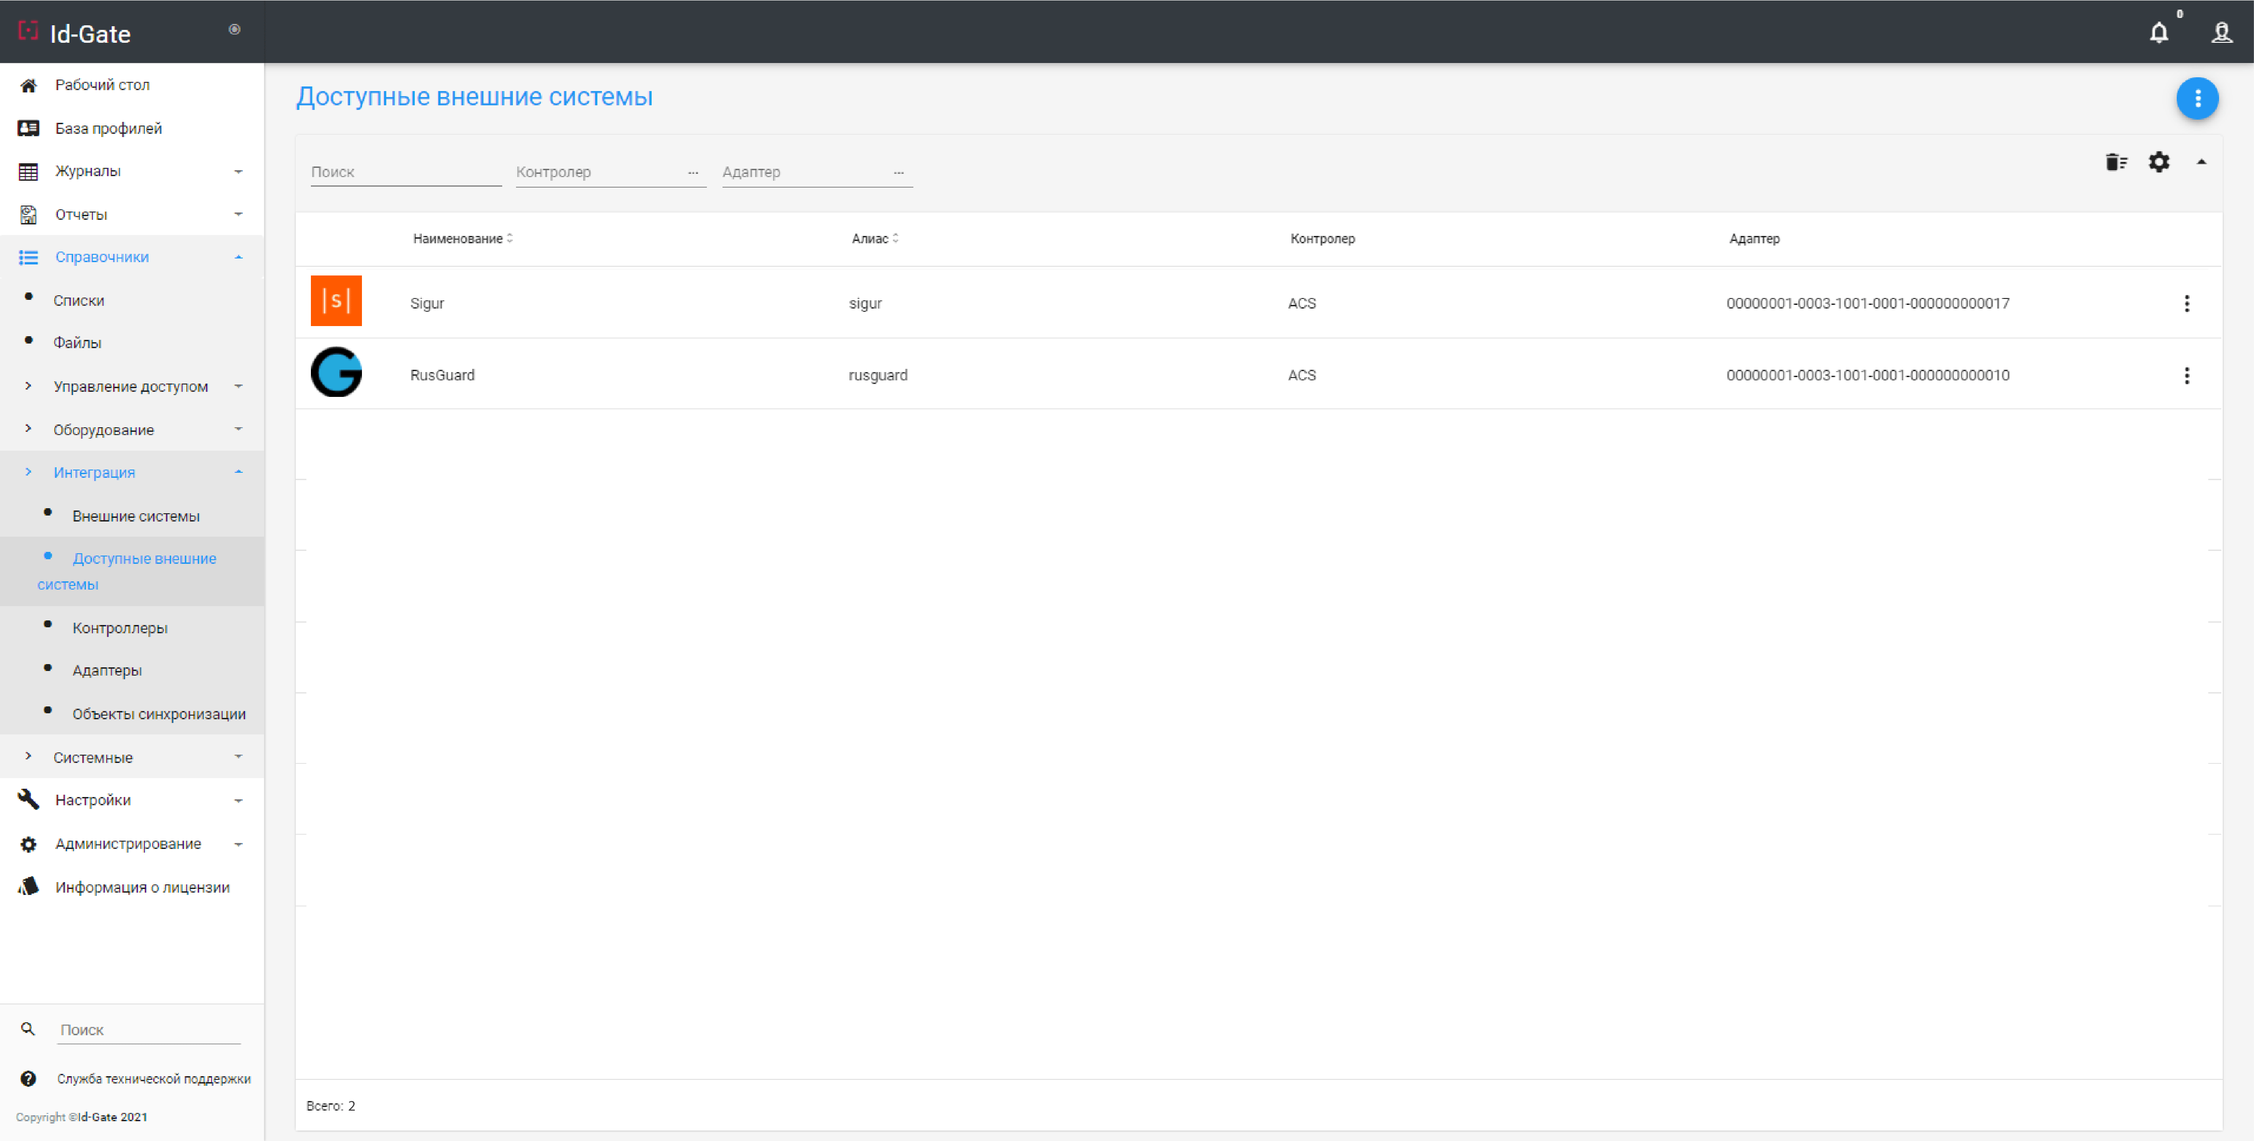
Task: Open Sigur row three-dot menu
Action: [2187, 304]
